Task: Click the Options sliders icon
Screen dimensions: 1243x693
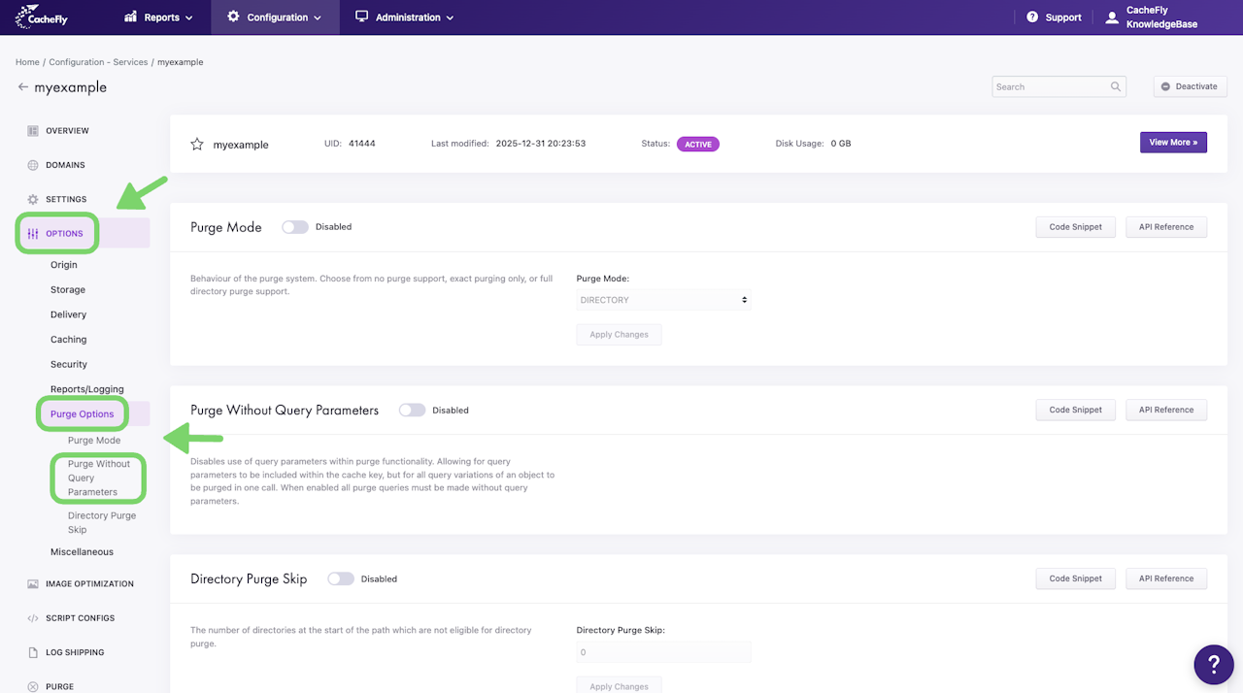Action: (33, 234)
